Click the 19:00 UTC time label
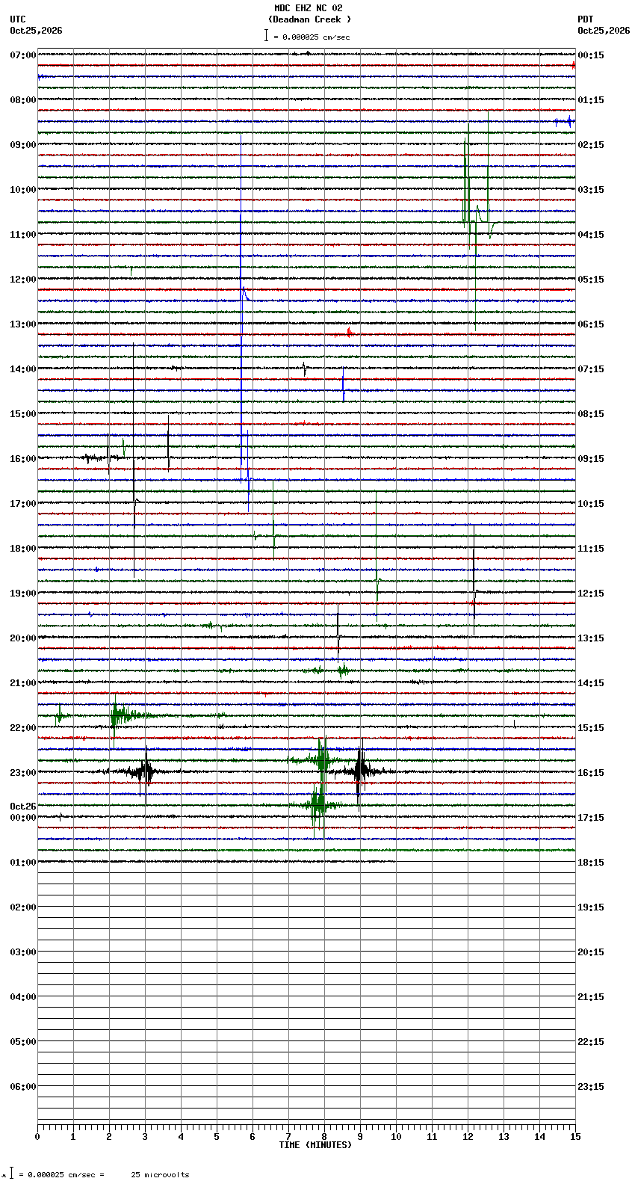The image size is (635, 1184). [x=23, y=593]
